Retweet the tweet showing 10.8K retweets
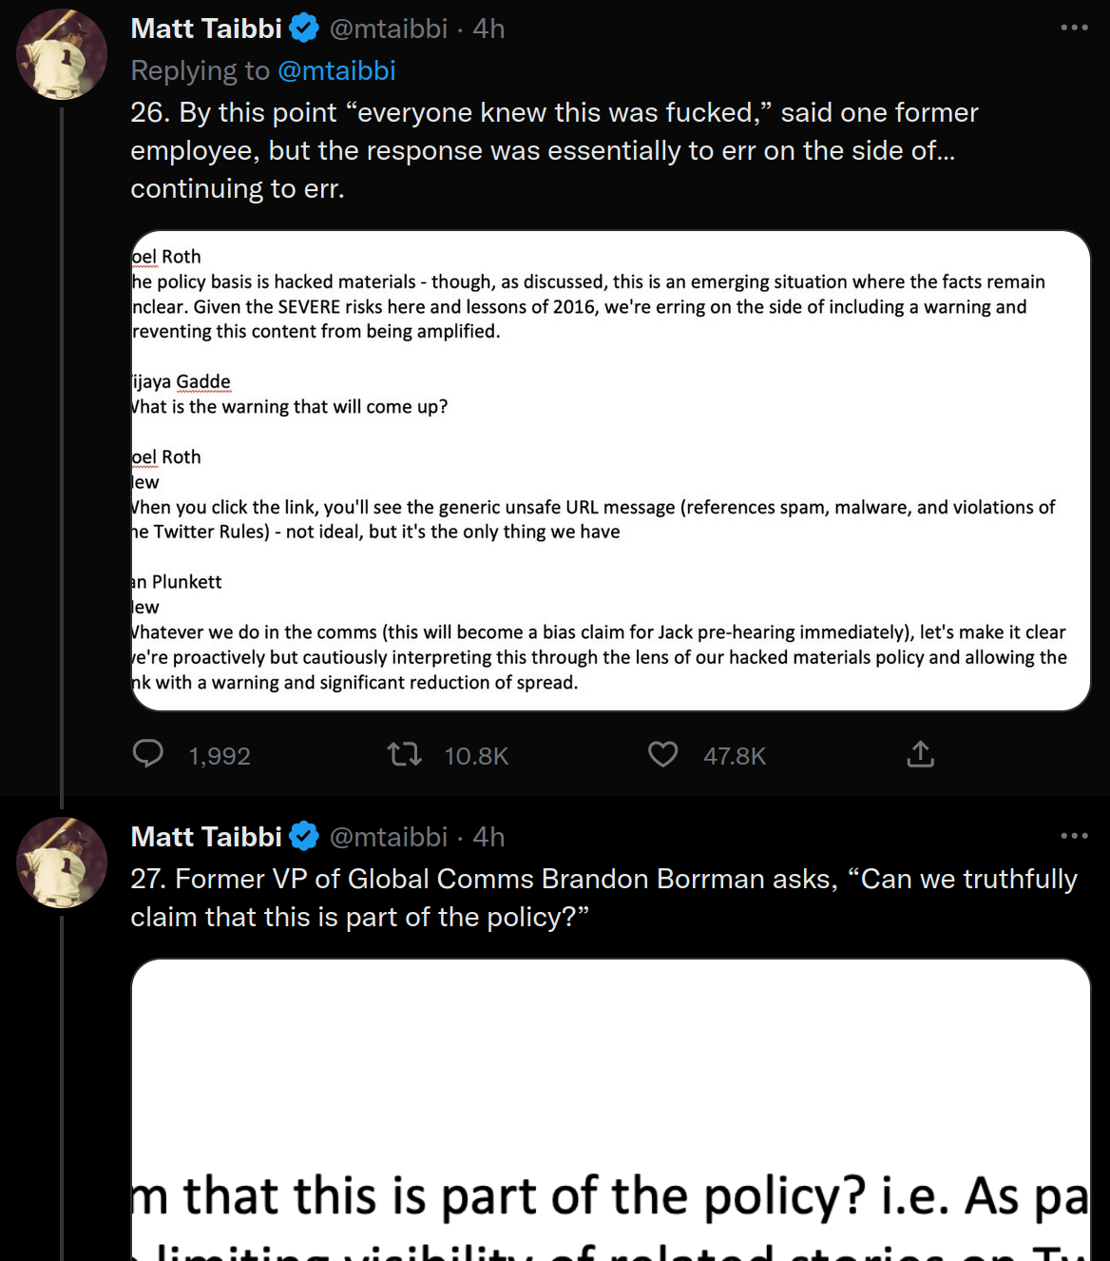The width and height of the screenshot is (1110, 1261). (405, 755)
